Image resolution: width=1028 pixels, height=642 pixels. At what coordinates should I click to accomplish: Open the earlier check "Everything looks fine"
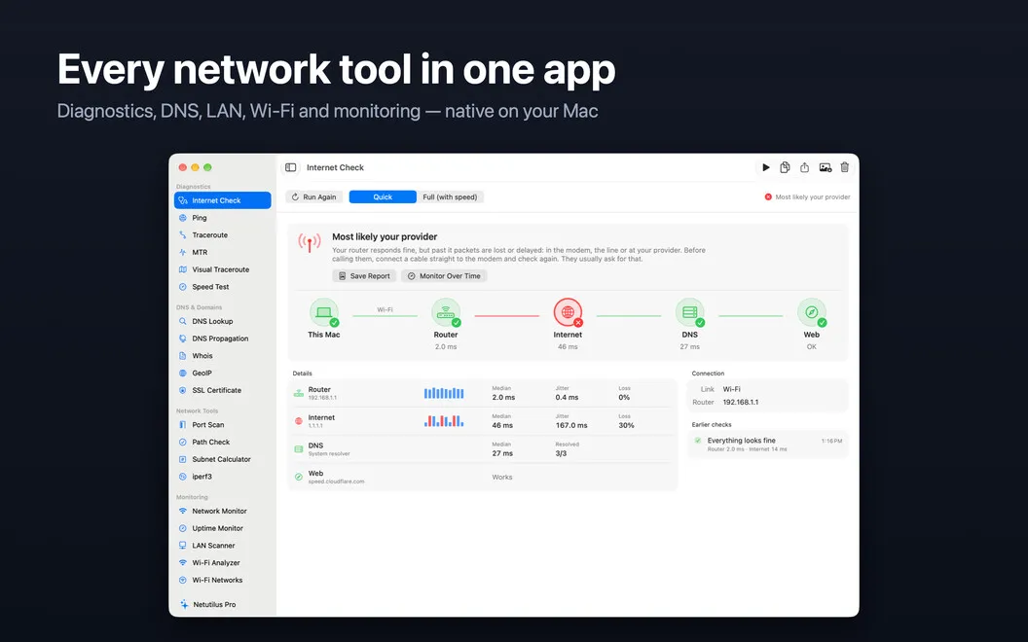tap(767, 445)
